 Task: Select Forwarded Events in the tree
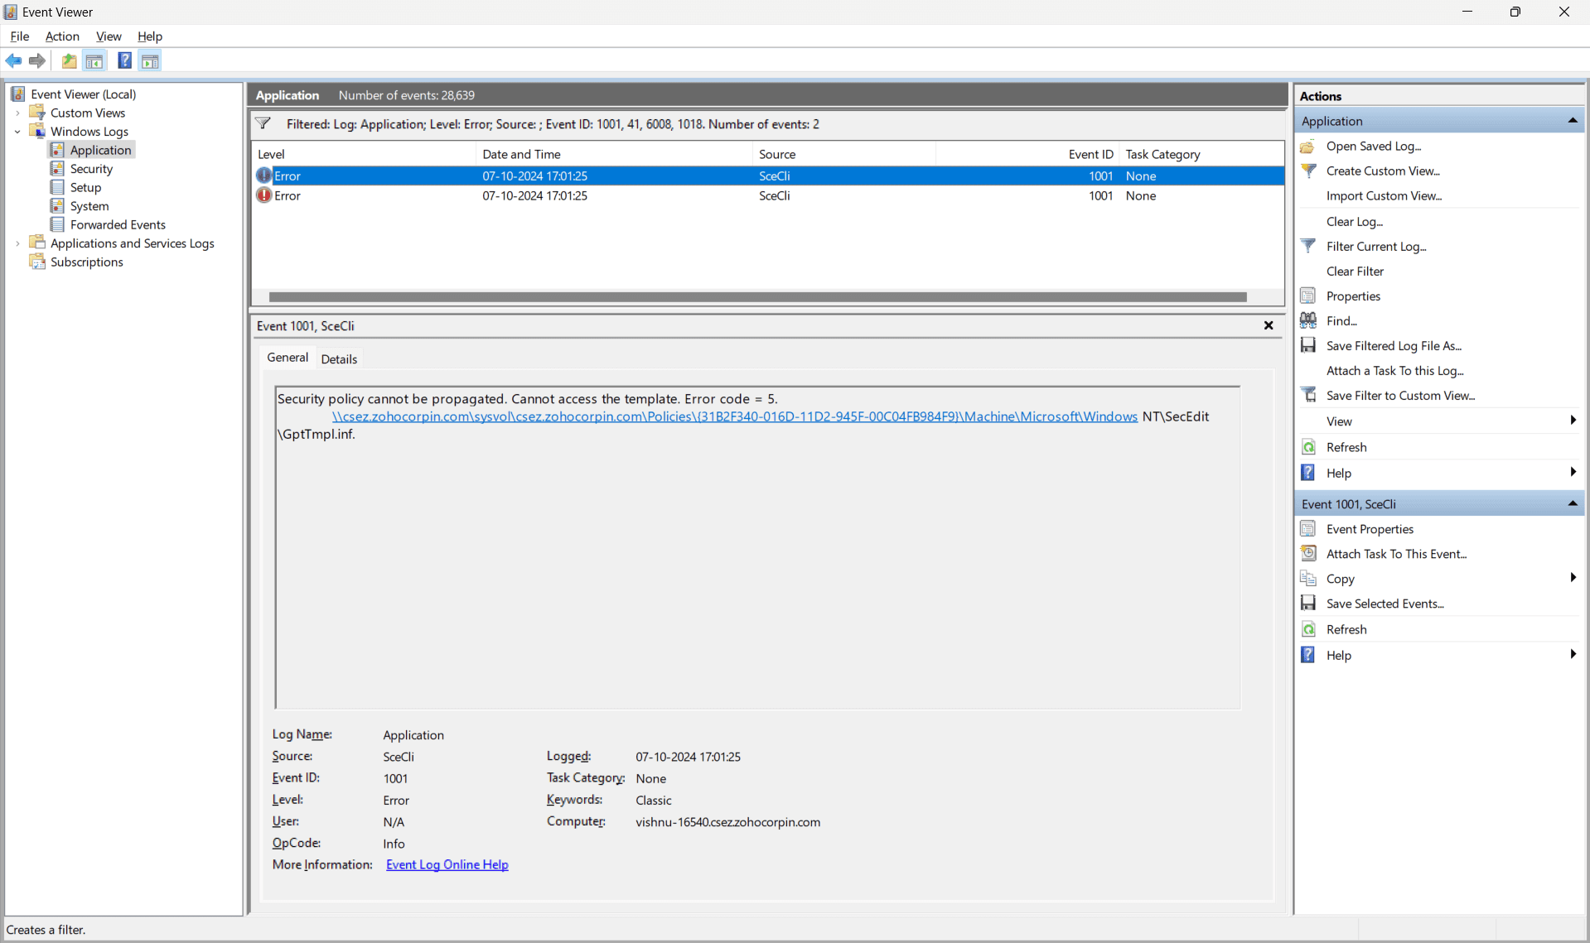118,224
